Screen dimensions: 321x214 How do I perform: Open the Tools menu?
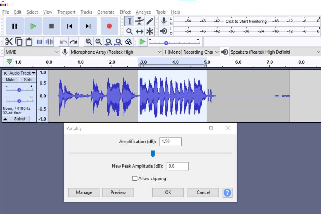pyautogui.click(x=161, y=12)
